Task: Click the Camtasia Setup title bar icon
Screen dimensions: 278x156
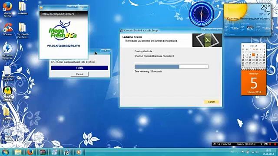Action: [x=122, y=30]
